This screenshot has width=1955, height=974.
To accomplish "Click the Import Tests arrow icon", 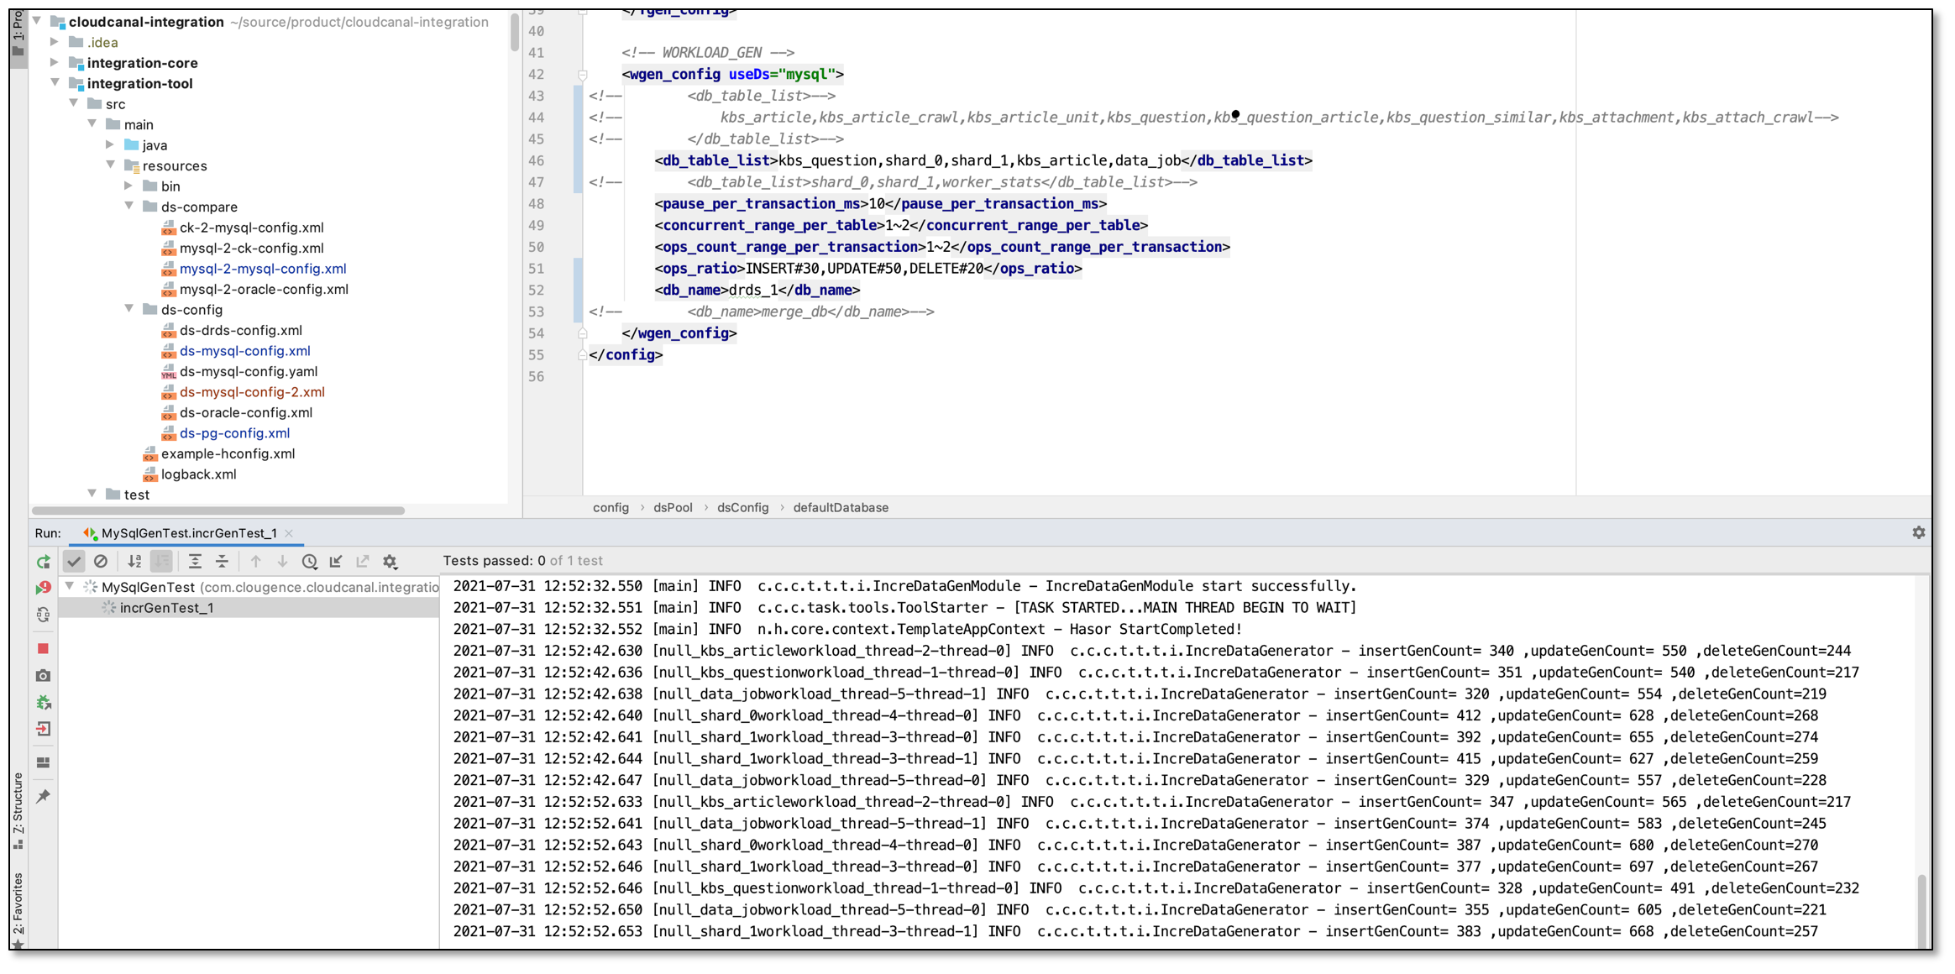I will (x=336, y=562).
